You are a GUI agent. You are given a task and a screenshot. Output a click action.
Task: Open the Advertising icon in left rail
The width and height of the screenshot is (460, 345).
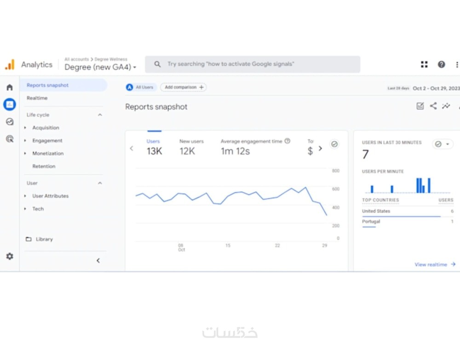(10, 139)
